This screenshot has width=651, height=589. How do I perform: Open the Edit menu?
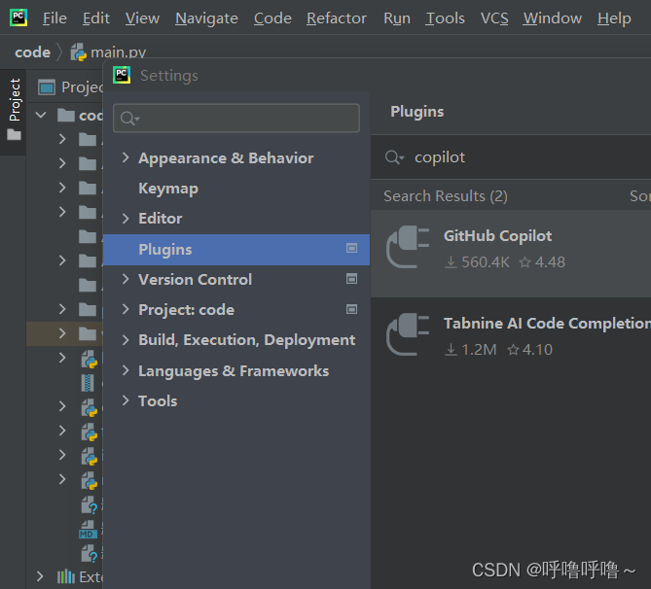(96, 18)
